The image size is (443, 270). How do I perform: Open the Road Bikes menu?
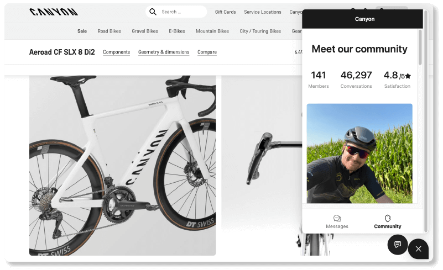(x=109, y=31)
